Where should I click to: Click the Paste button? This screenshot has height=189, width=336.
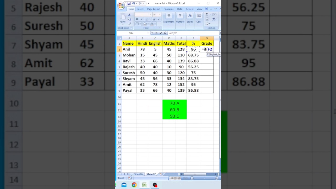[x=123, y=18]
